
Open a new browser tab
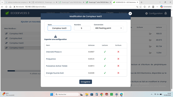point(141,2)
